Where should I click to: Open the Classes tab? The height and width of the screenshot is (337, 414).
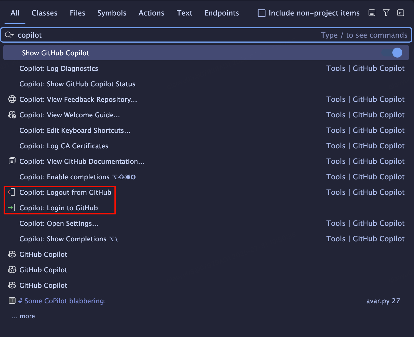(44, 13)
